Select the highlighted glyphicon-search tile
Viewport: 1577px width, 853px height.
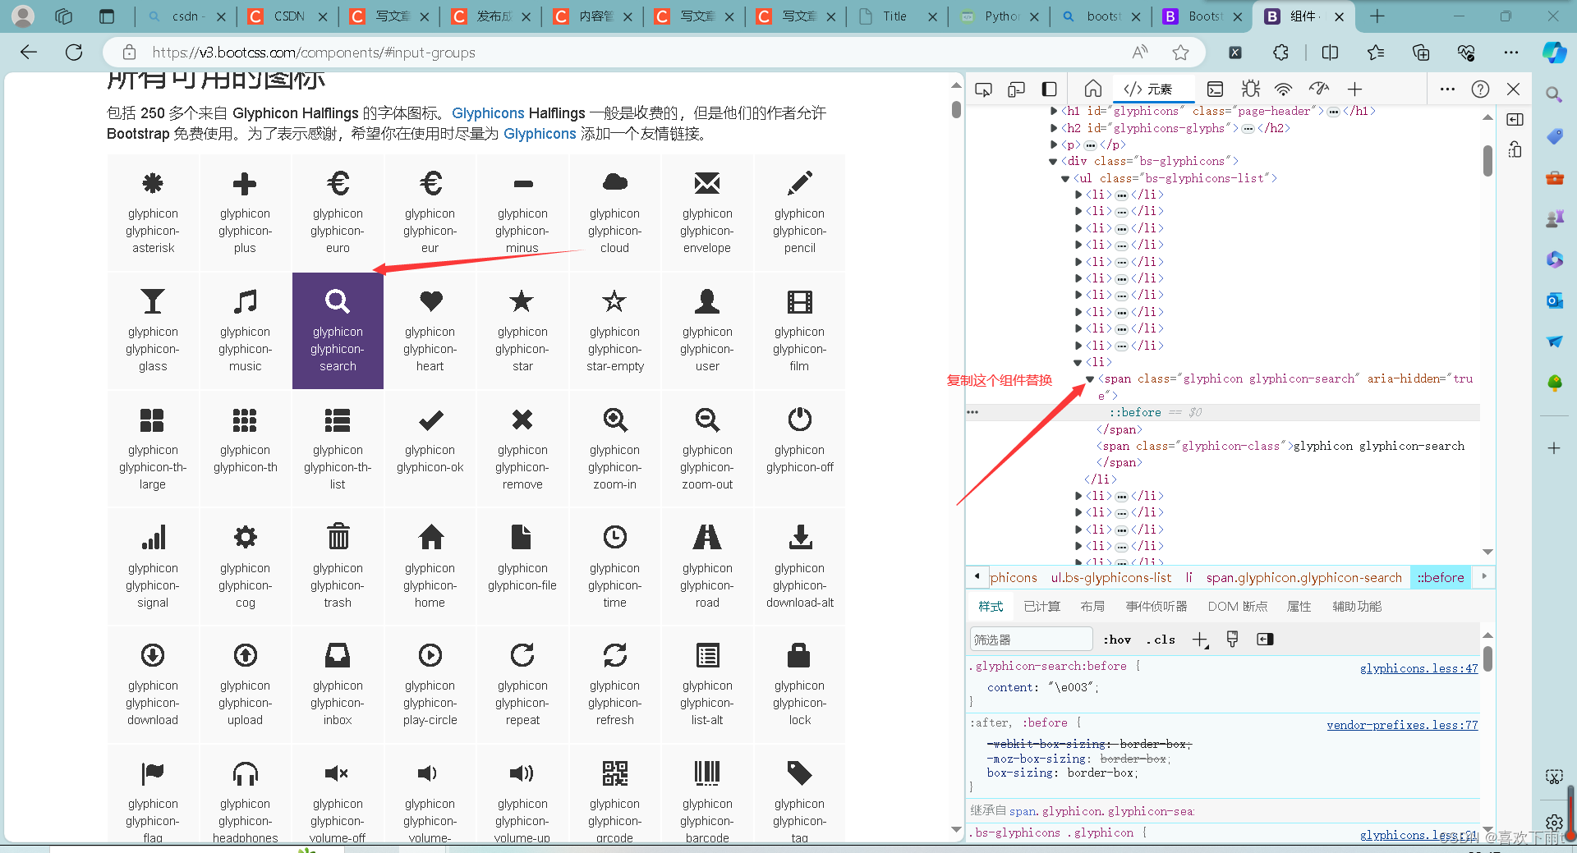click(x=338, y=331)
